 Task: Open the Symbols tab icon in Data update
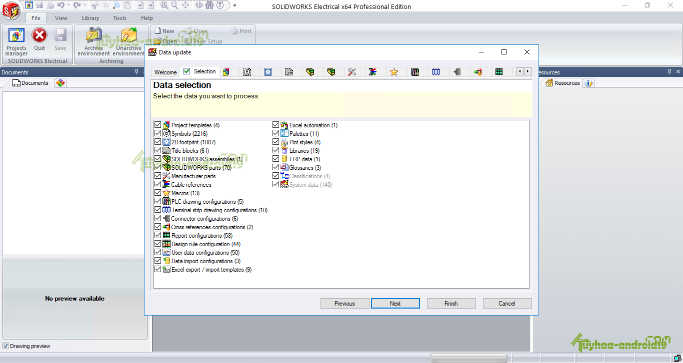(247, 72)
